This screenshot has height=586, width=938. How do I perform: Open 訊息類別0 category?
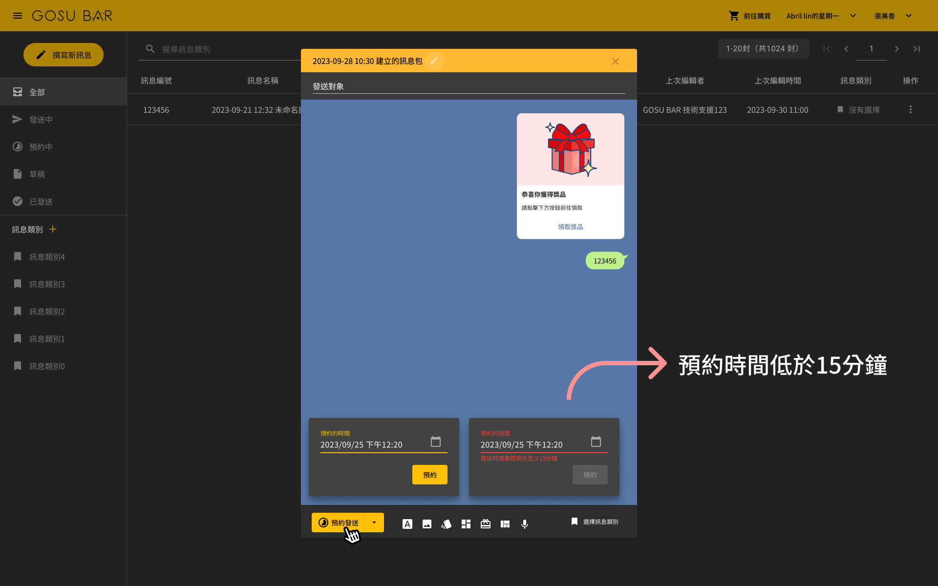click(64, 366)
